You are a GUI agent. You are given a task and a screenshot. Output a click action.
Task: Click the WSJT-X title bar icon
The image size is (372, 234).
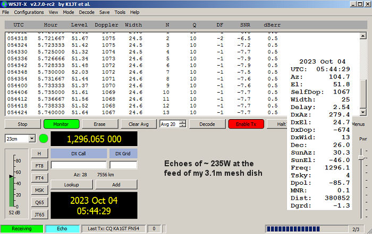[4, 4]
